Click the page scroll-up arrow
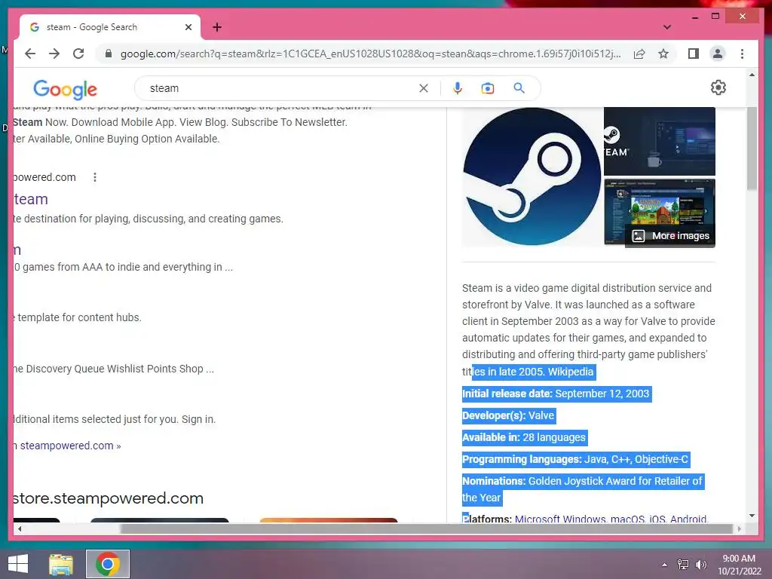Screen dimensions: 772x579 pos(752,75)
